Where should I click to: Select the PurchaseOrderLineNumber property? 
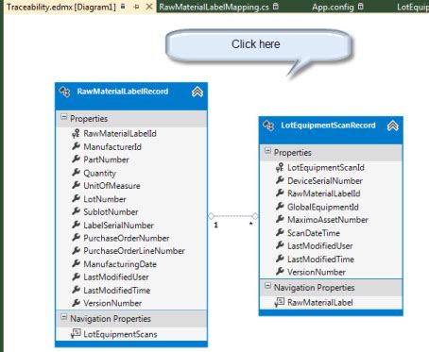pyautogui.click(x=134, y=251)
